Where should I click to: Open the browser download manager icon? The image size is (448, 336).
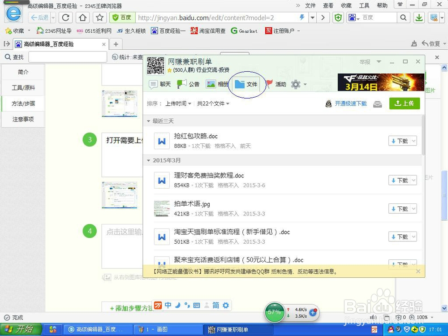tap(419, 18)
